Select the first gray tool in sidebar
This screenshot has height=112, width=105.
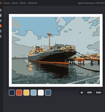pos(1,10)
